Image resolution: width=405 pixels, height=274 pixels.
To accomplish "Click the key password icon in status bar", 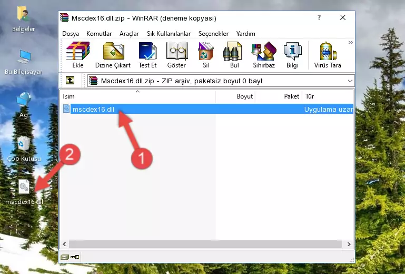I will click(75, 257).
